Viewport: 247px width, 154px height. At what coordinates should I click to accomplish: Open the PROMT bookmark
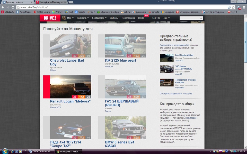coord(58,12)
